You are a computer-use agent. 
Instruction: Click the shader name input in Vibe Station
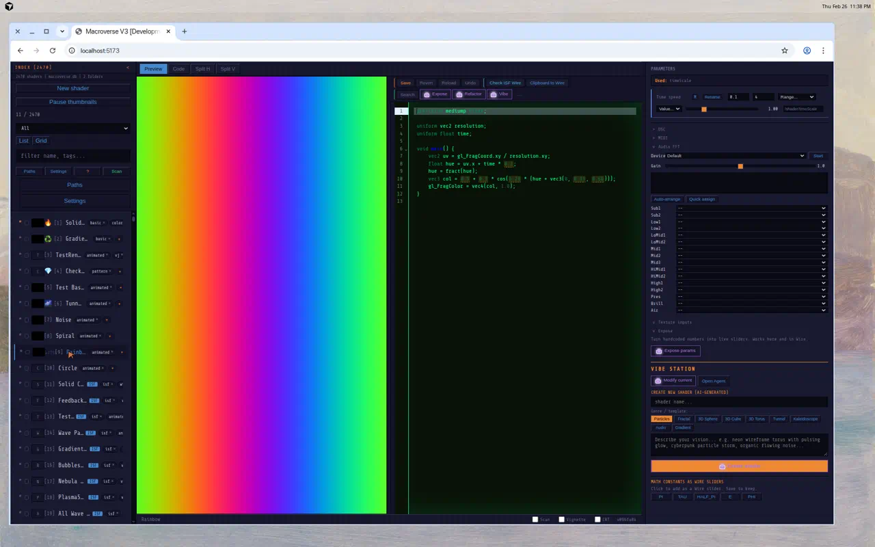[739, 402]
